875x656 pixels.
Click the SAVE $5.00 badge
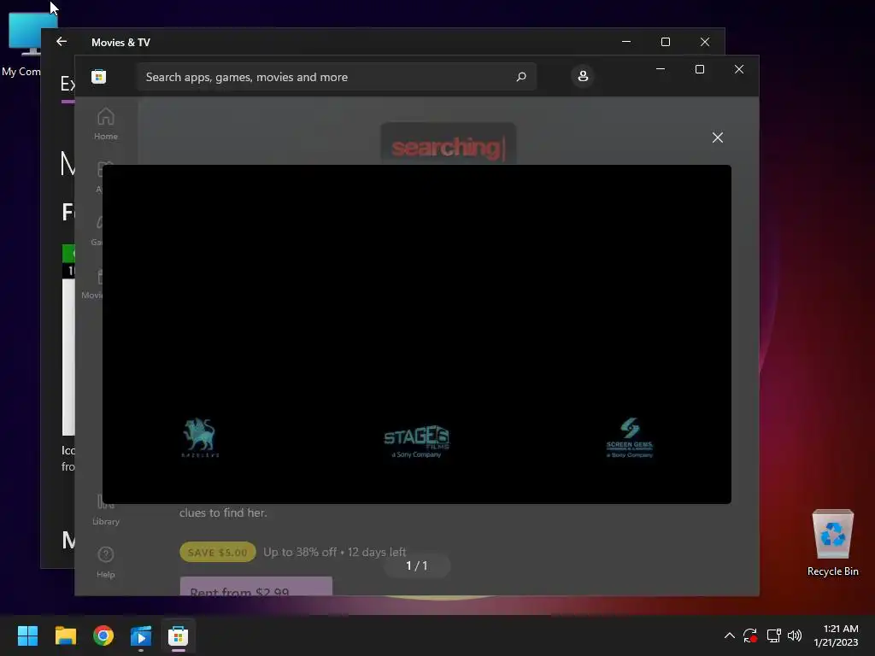pos(218,552)
